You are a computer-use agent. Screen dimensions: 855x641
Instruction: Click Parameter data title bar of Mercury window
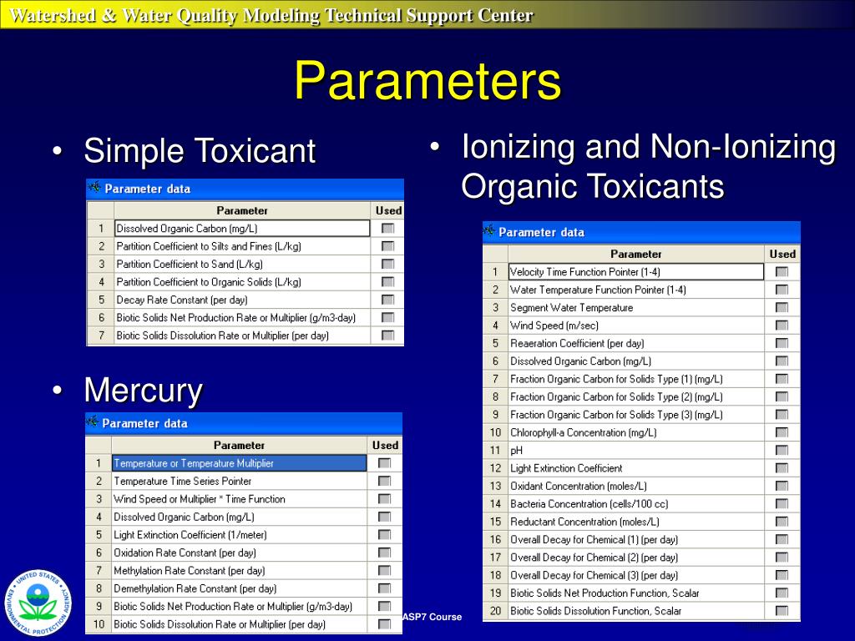pos(244,423)
